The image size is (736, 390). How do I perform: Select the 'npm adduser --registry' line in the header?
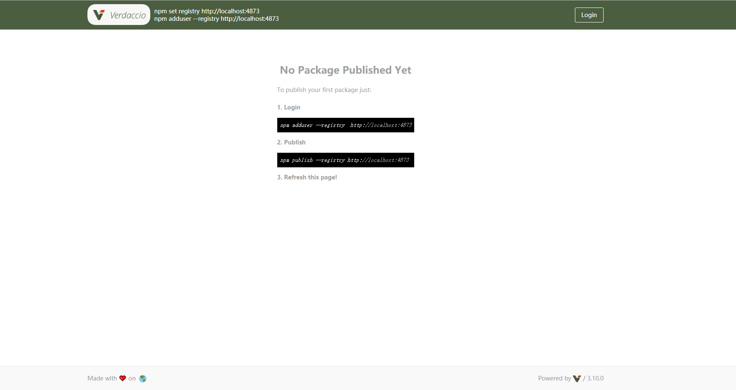[216, 19]
